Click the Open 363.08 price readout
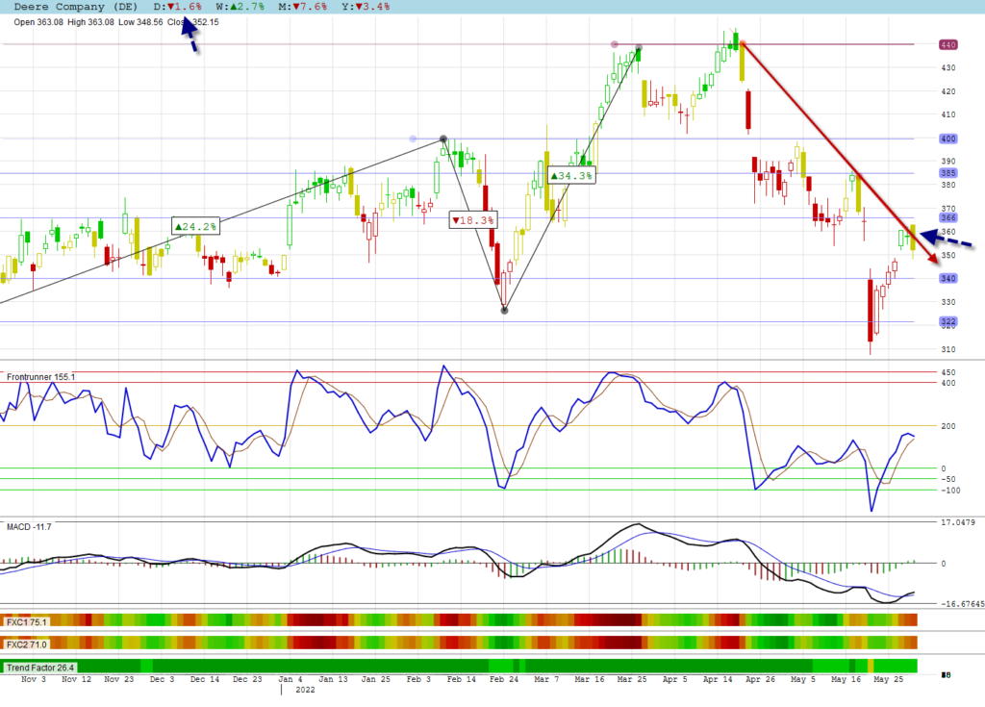The image size is (985, 707). [x=38, y=22]
